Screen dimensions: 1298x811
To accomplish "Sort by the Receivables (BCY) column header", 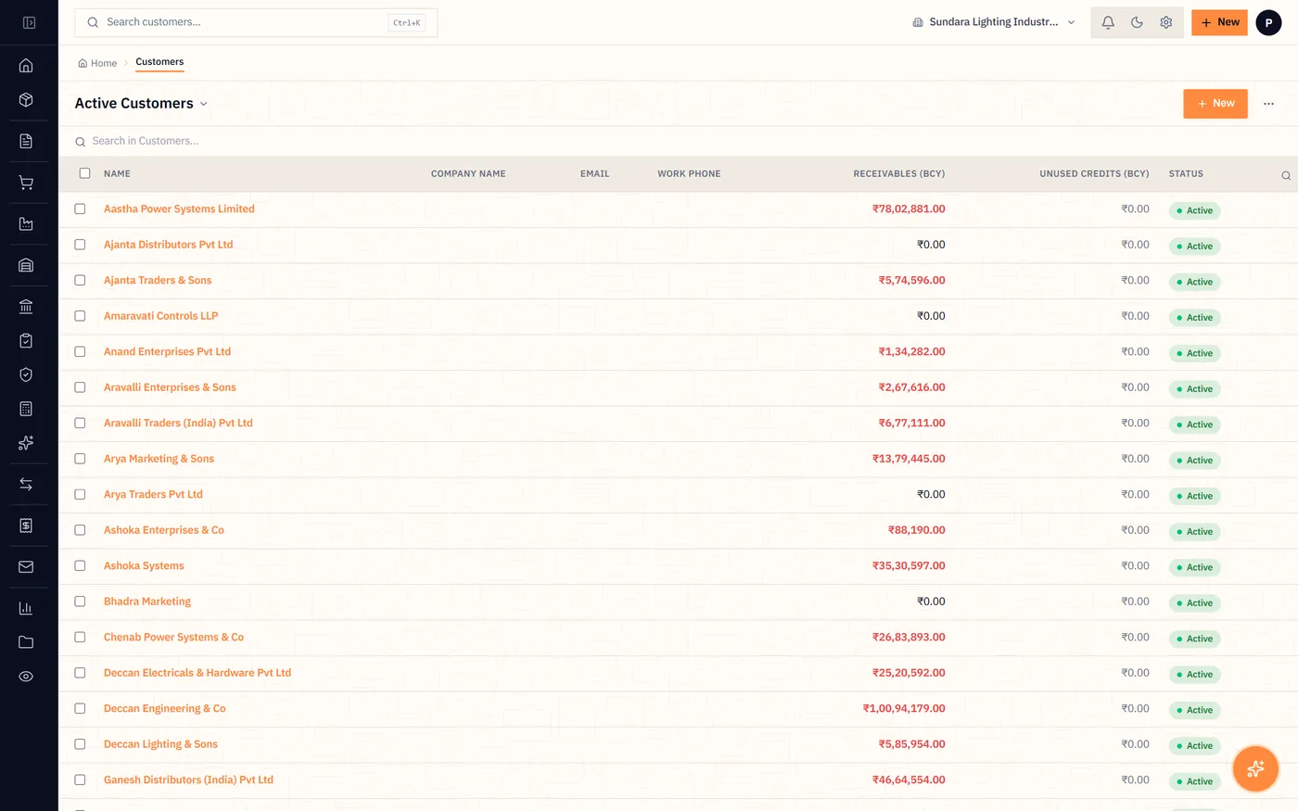I will coord(899,174).
